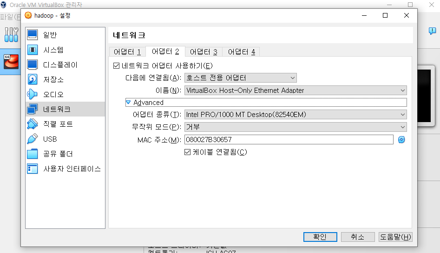440x253 pixels.
Task: Click the 디스플레이 monitor icon
Action: coord(32,65)
